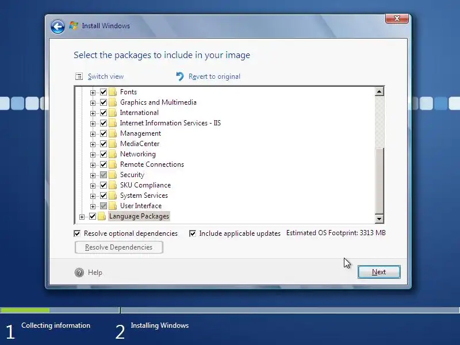Click the SKU Compliance folder icon

(113, 185)
